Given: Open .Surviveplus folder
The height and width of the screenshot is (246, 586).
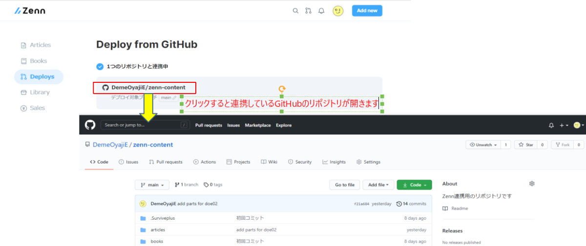Looking at the screenshot, I should (163, 218).
